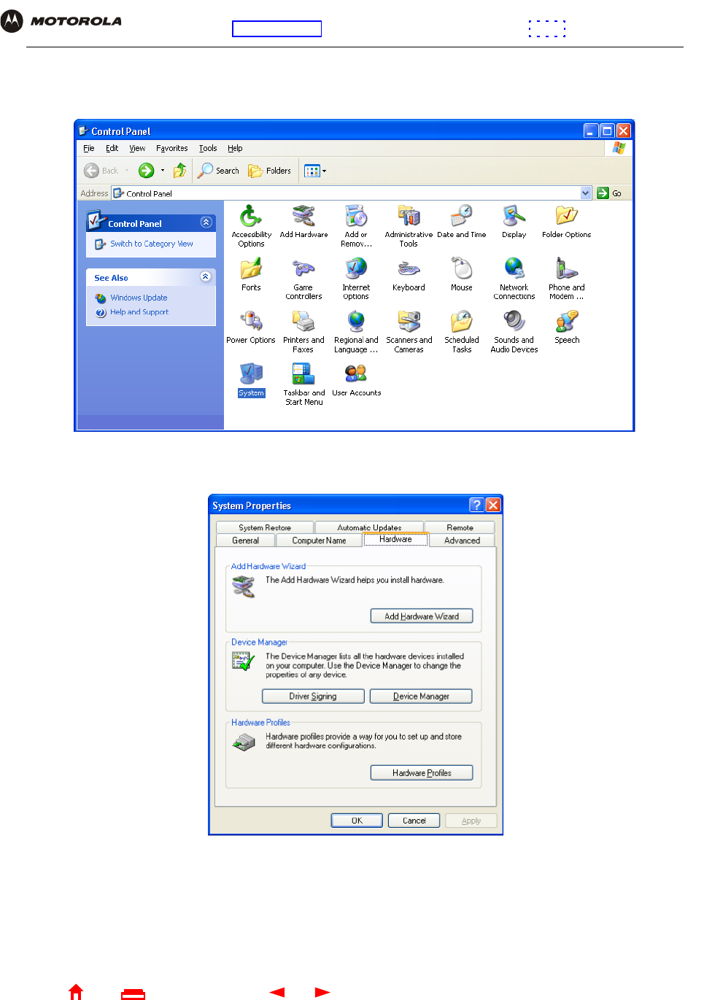704x1000 pixels.
Task: Open the Accessibility Options icon
Action: (251, 226)
